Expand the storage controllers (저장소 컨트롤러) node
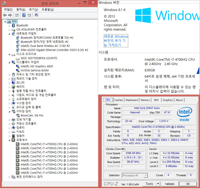 pos(9,124)
